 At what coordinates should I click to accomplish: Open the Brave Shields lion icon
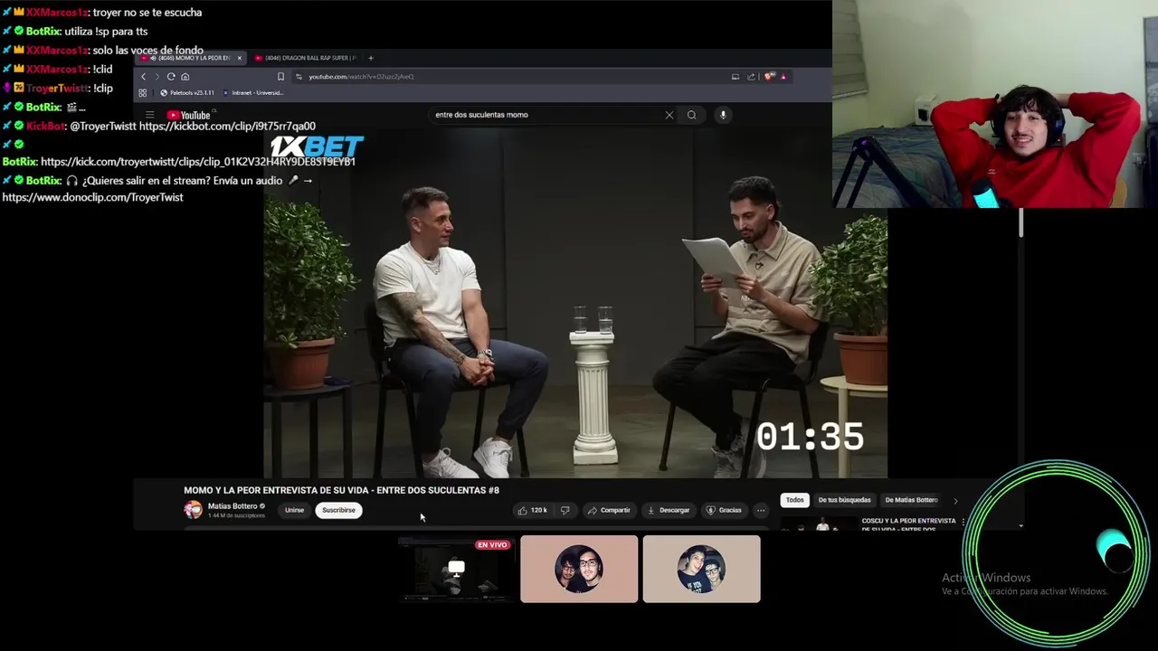tap(769, 77)
